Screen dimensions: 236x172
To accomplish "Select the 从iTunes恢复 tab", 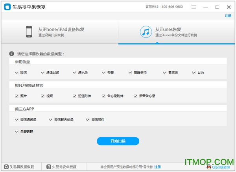I will 176,32.
